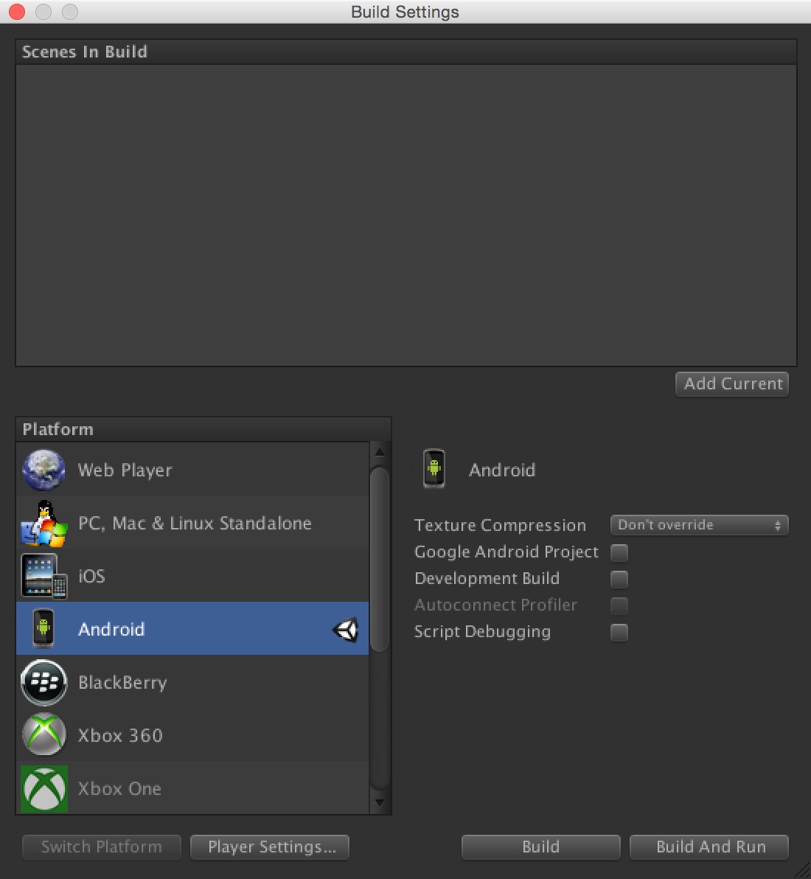Screen dimensions: 811x879
Task: Click the Build And Run button
Action: 709,847
